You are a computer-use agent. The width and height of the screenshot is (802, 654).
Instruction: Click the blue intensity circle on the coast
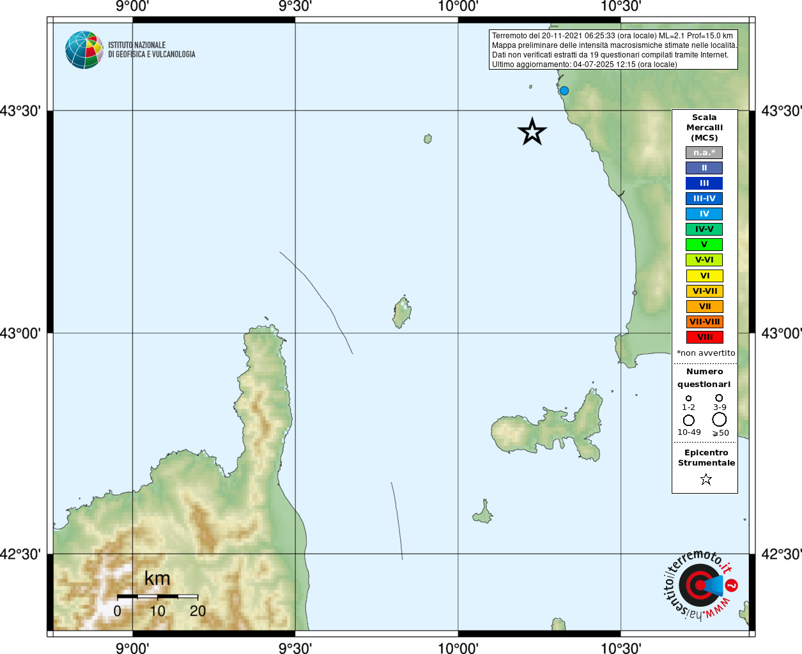[x=564, y=91]
